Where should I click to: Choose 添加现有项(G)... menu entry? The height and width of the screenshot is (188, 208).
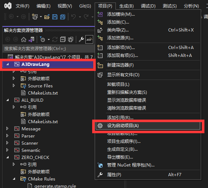coord(148,56)
